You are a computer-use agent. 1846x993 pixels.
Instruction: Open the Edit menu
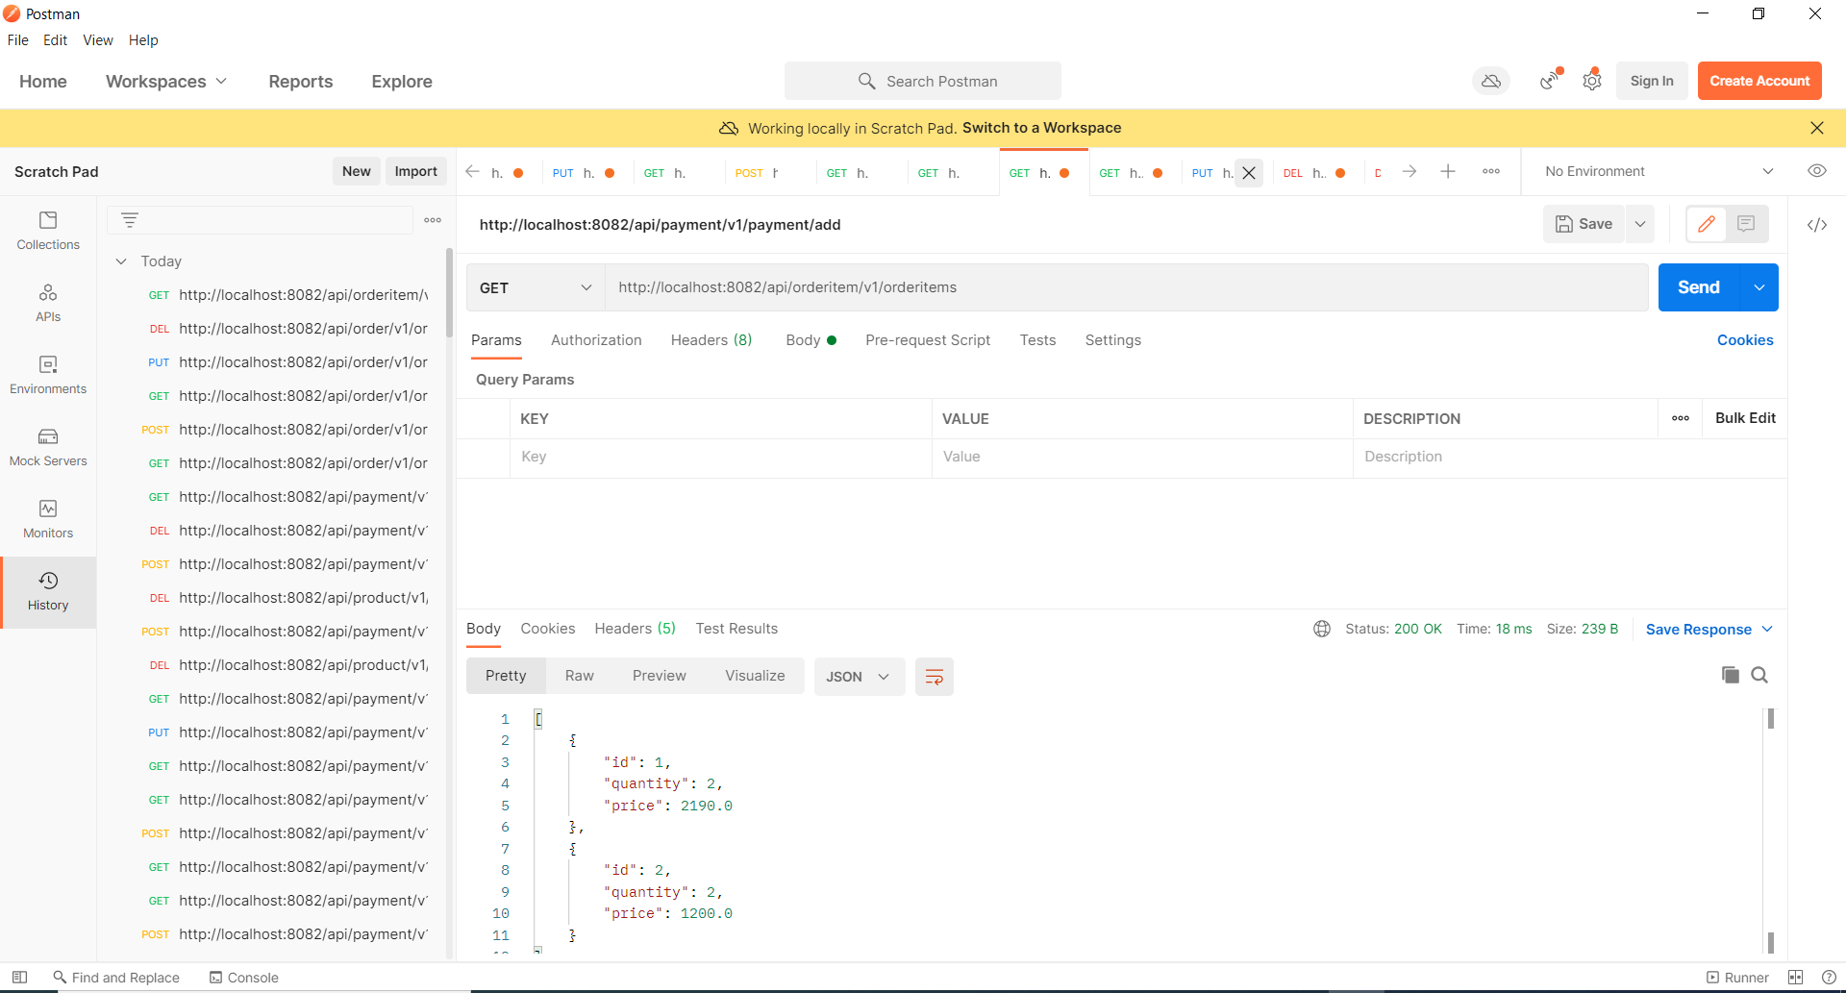55,40
